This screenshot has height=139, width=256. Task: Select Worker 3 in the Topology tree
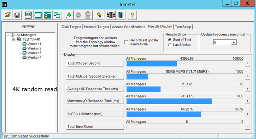[x=34, y=53]
